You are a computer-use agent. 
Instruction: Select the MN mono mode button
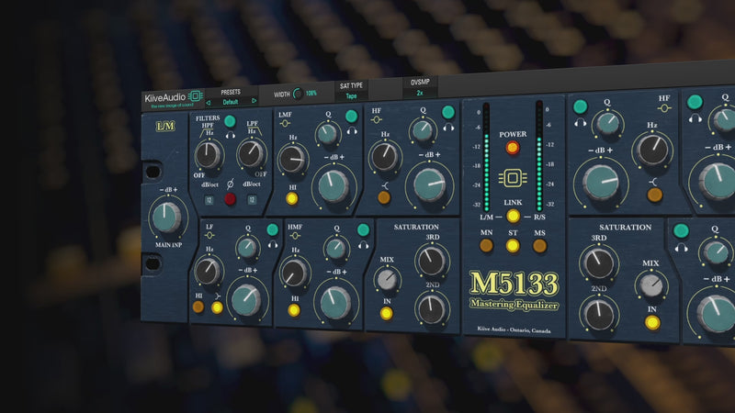click(487, 245)
